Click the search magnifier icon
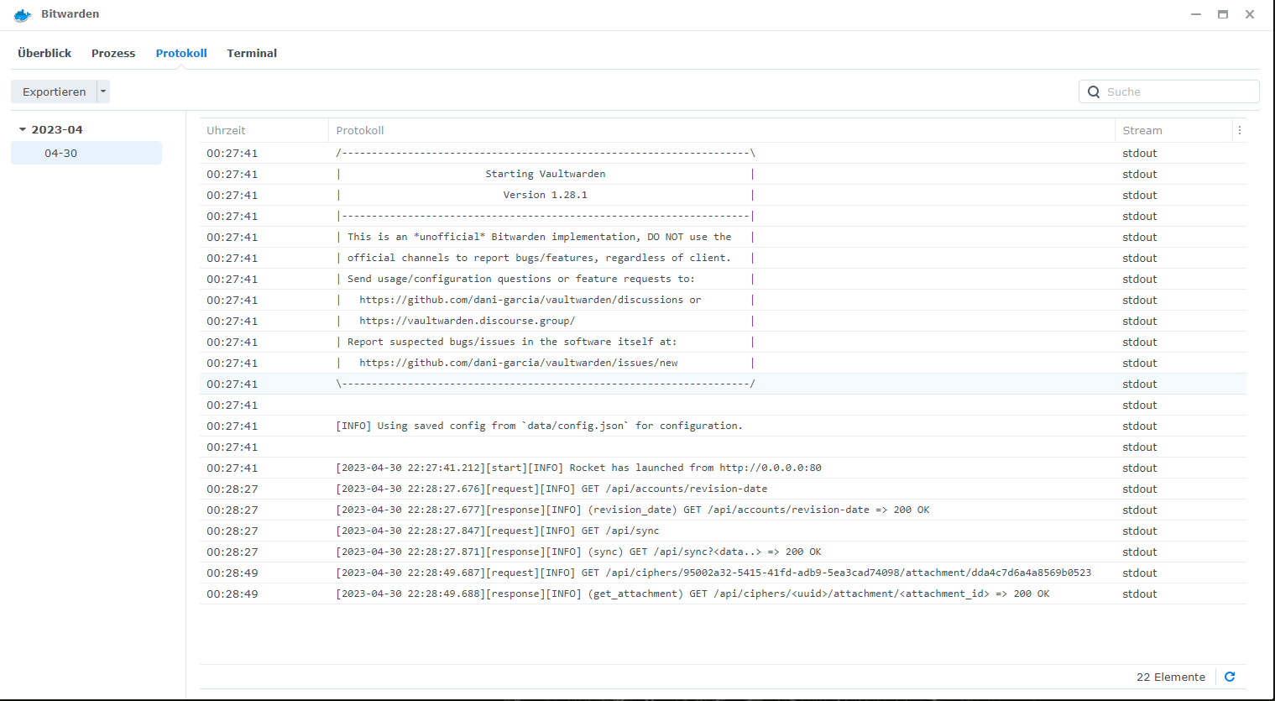Screen dimensions: 1275x701 (x=1094, y=92)
